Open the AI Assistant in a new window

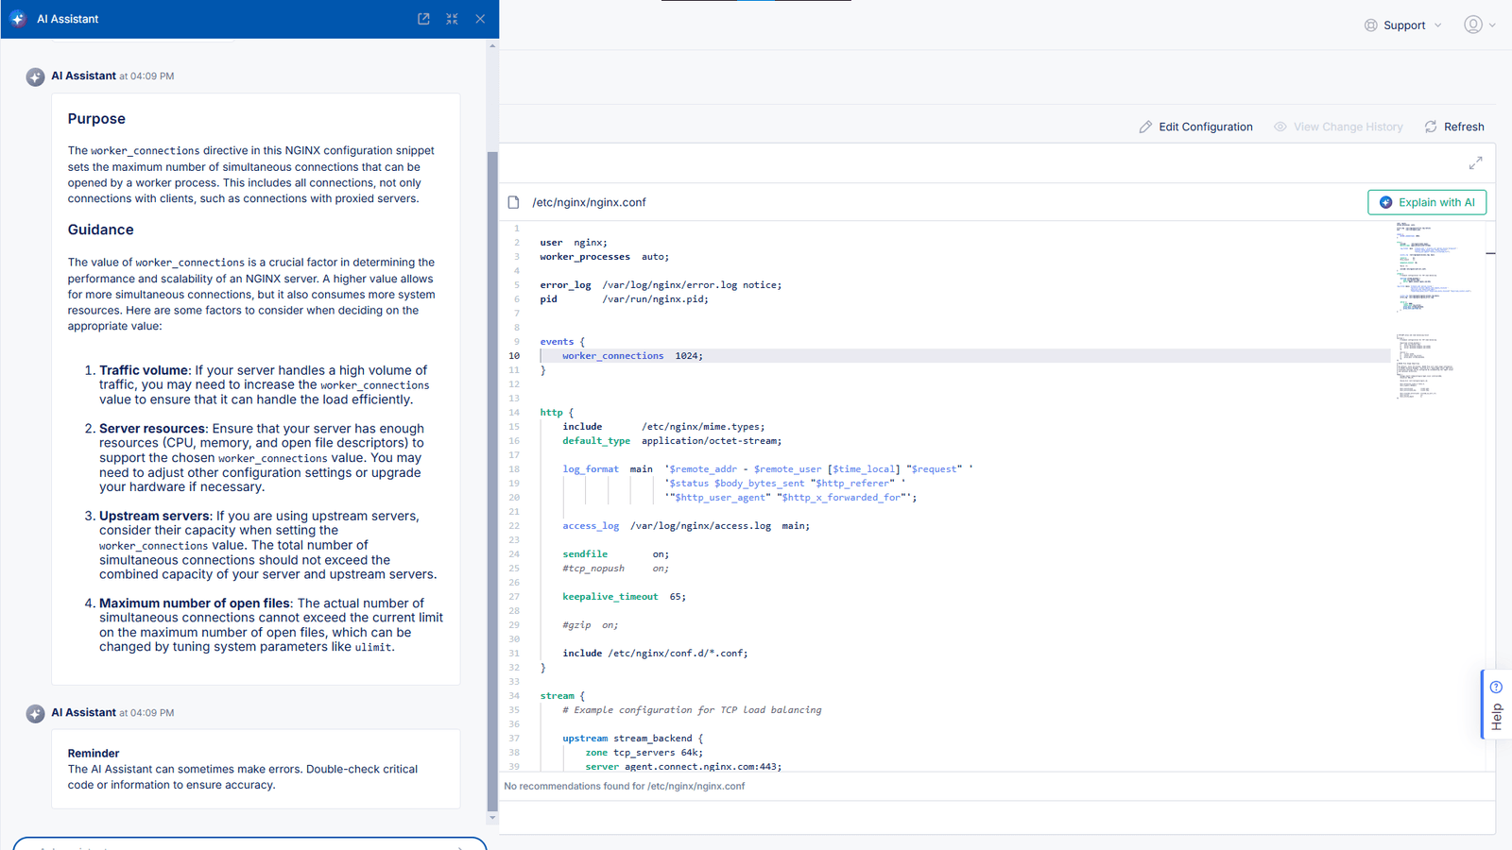423,18
